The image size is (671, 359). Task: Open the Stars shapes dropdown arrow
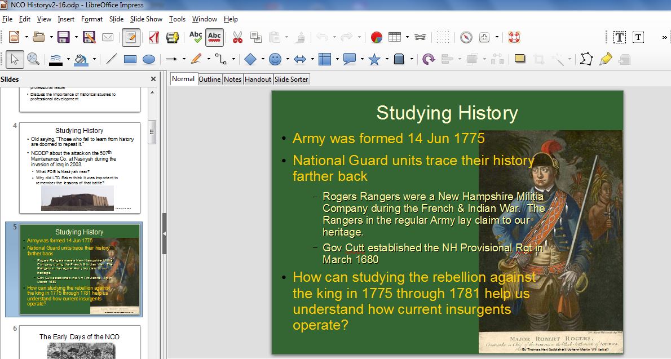[387, 59]
